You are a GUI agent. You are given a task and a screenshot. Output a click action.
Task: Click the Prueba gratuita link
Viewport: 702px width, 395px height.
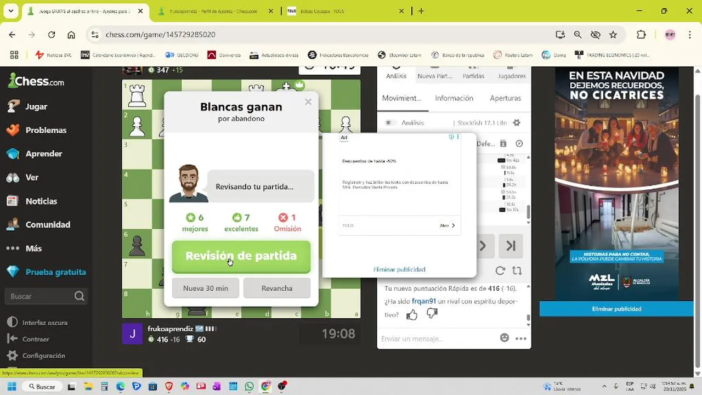pyautogui.click(x=55, y=272)
